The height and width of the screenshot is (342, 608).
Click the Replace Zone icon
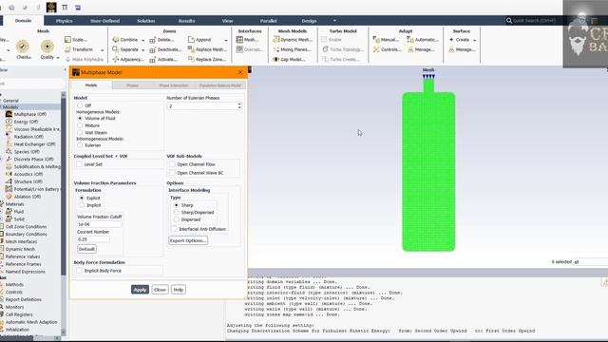coord(191,59)
